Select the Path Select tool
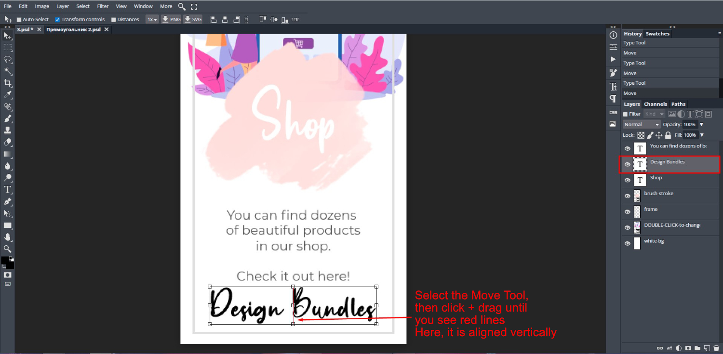The image size is (723, 354). 7,213
